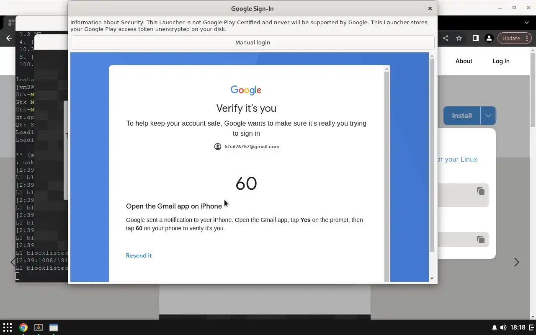
Task: Open Chrome from the taskbar
Action: click(23, 327)
